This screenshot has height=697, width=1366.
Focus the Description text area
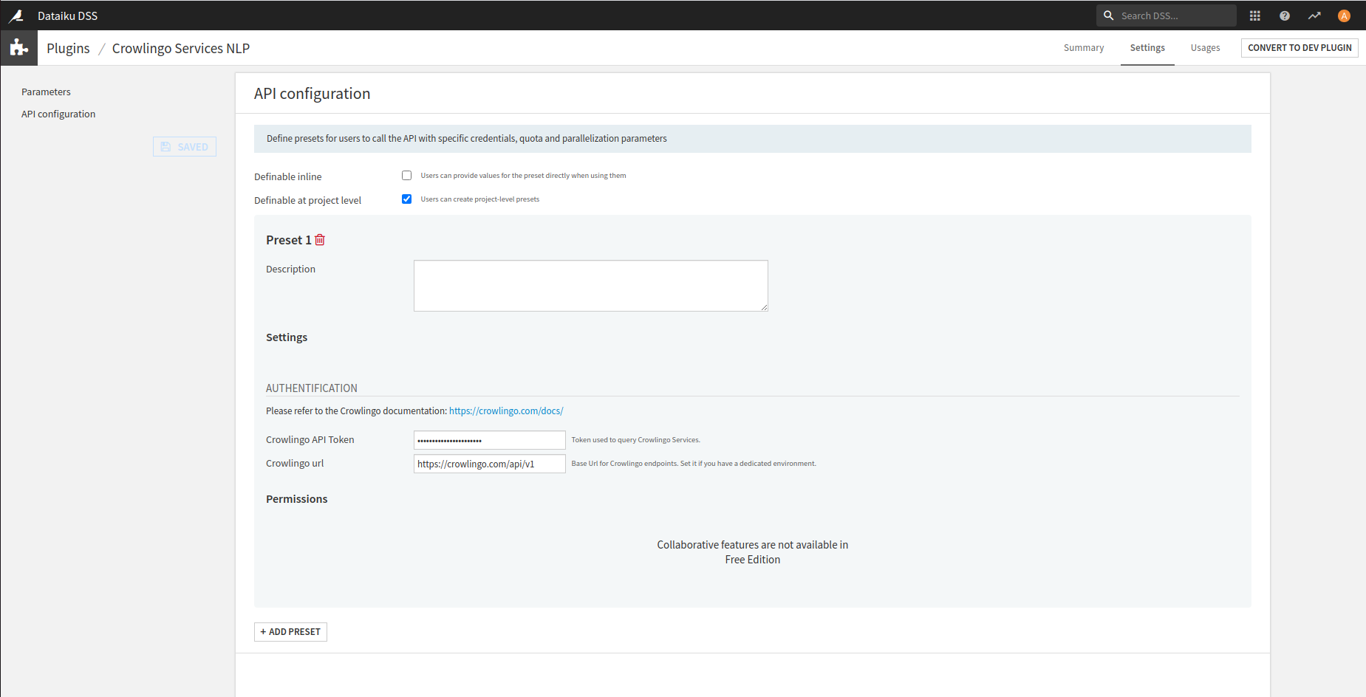coord(591,286)
